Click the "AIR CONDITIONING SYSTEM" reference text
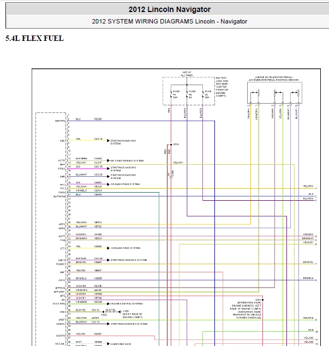 point(127,160)
